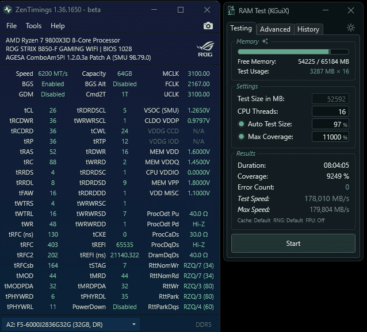Click the Test Size in MB field
The image size is (367, 332).
pos(330,99)
